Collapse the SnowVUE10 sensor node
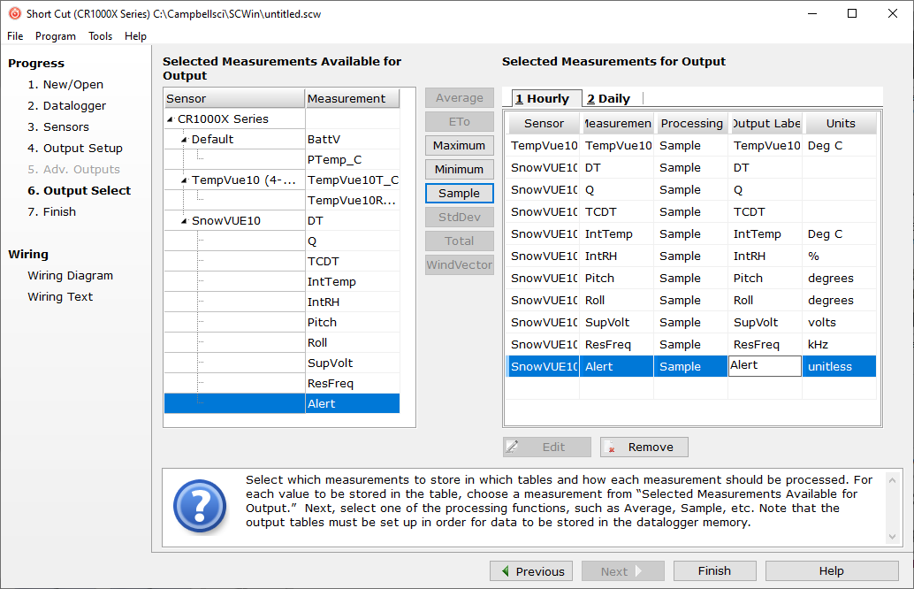Viewport: 914px width, 589px height. 185,221
